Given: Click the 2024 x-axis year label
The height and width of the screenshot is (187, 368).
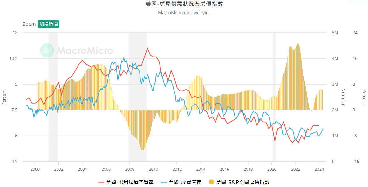Looking at the screenshot, I should (x=319, y=169).
